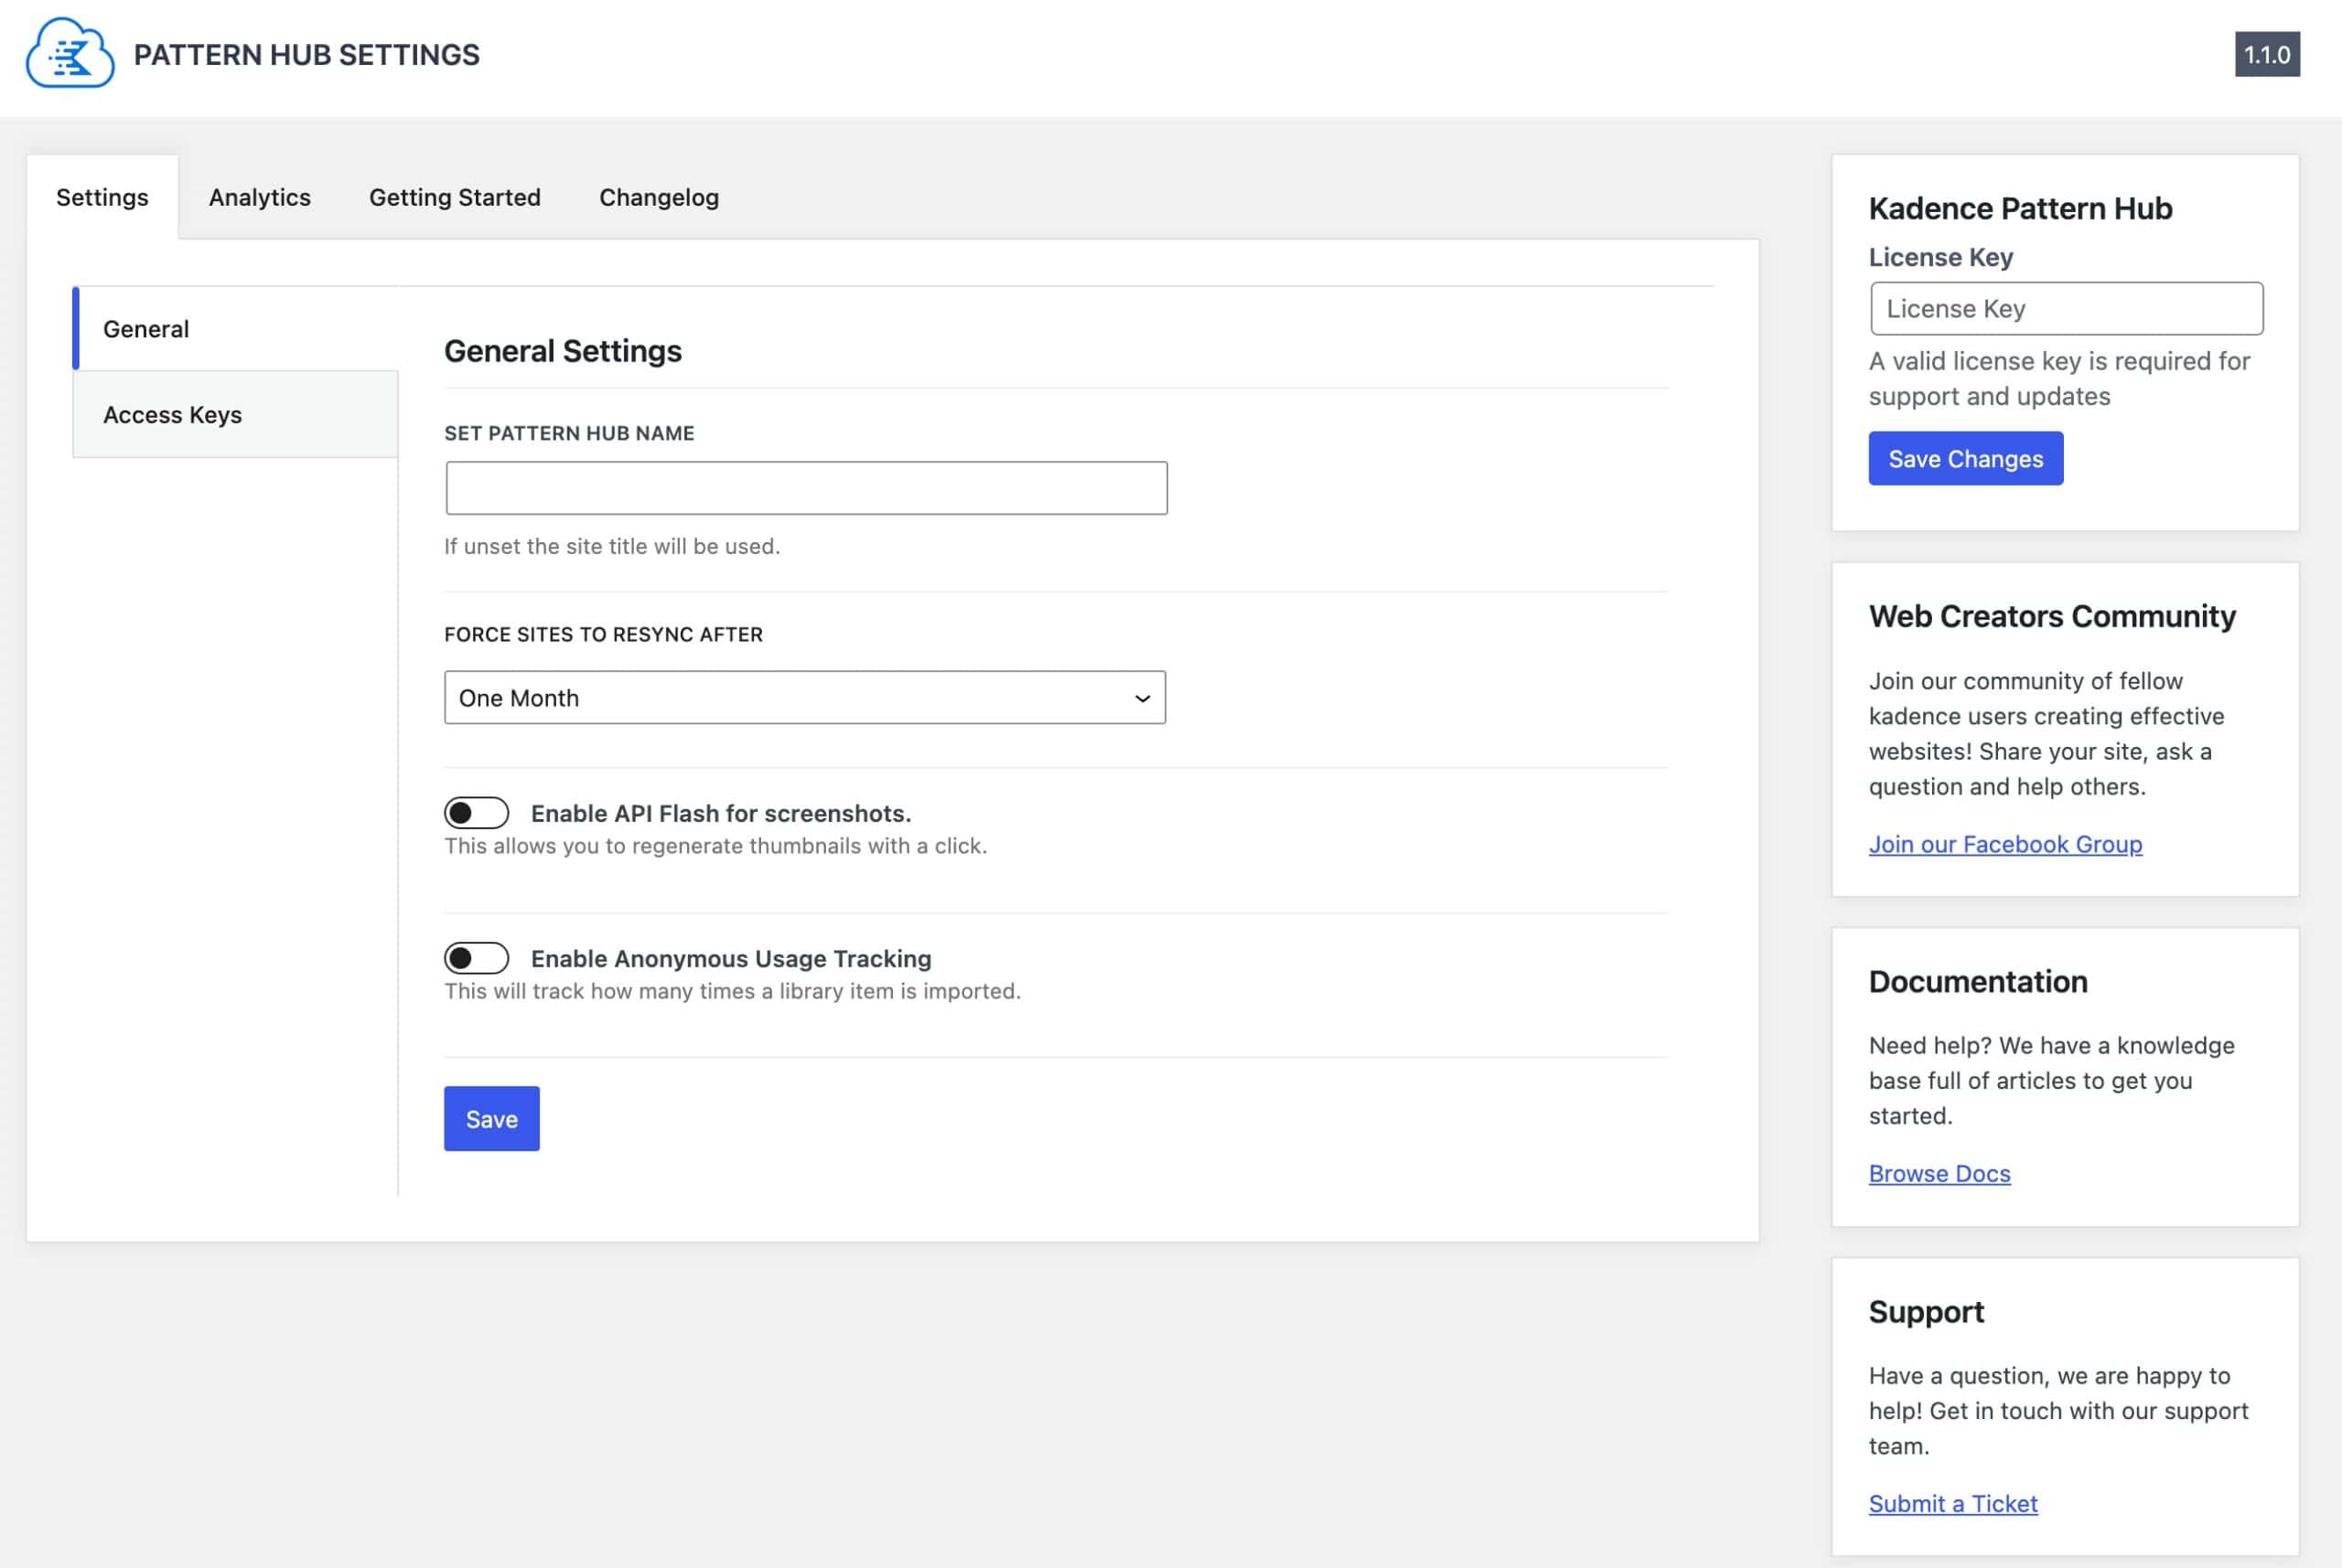Click the Access Keys sidebar icon

172,413
